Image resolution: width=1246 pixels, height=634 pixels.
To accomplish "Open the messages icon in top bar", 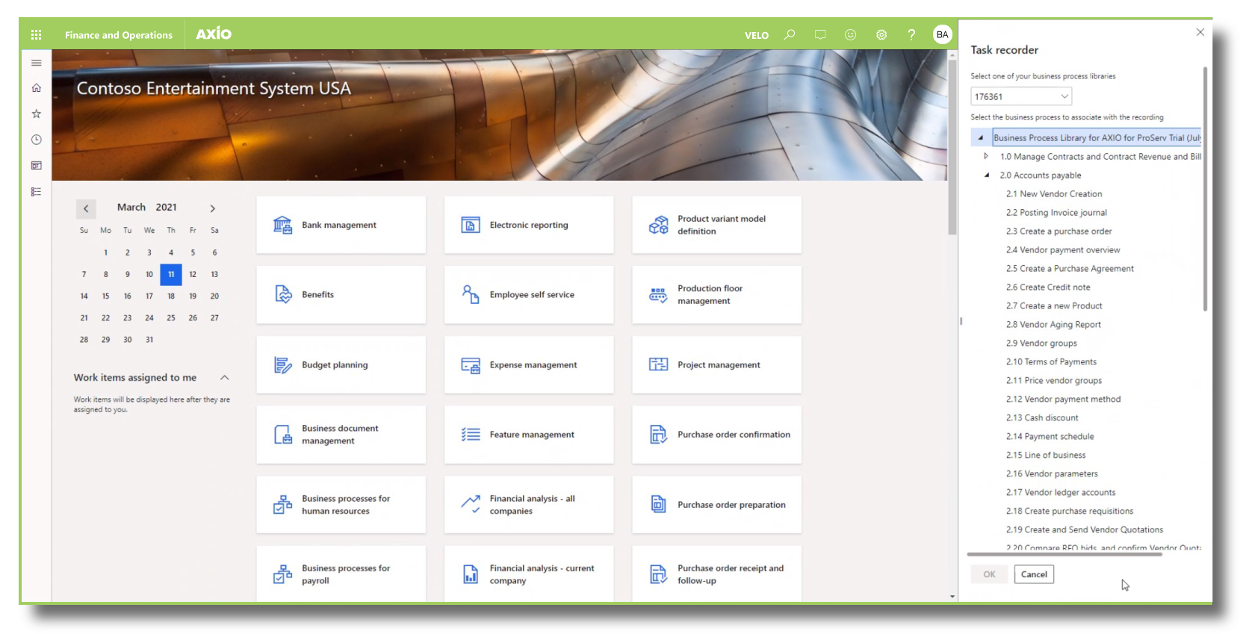I will tap(820, 34).
